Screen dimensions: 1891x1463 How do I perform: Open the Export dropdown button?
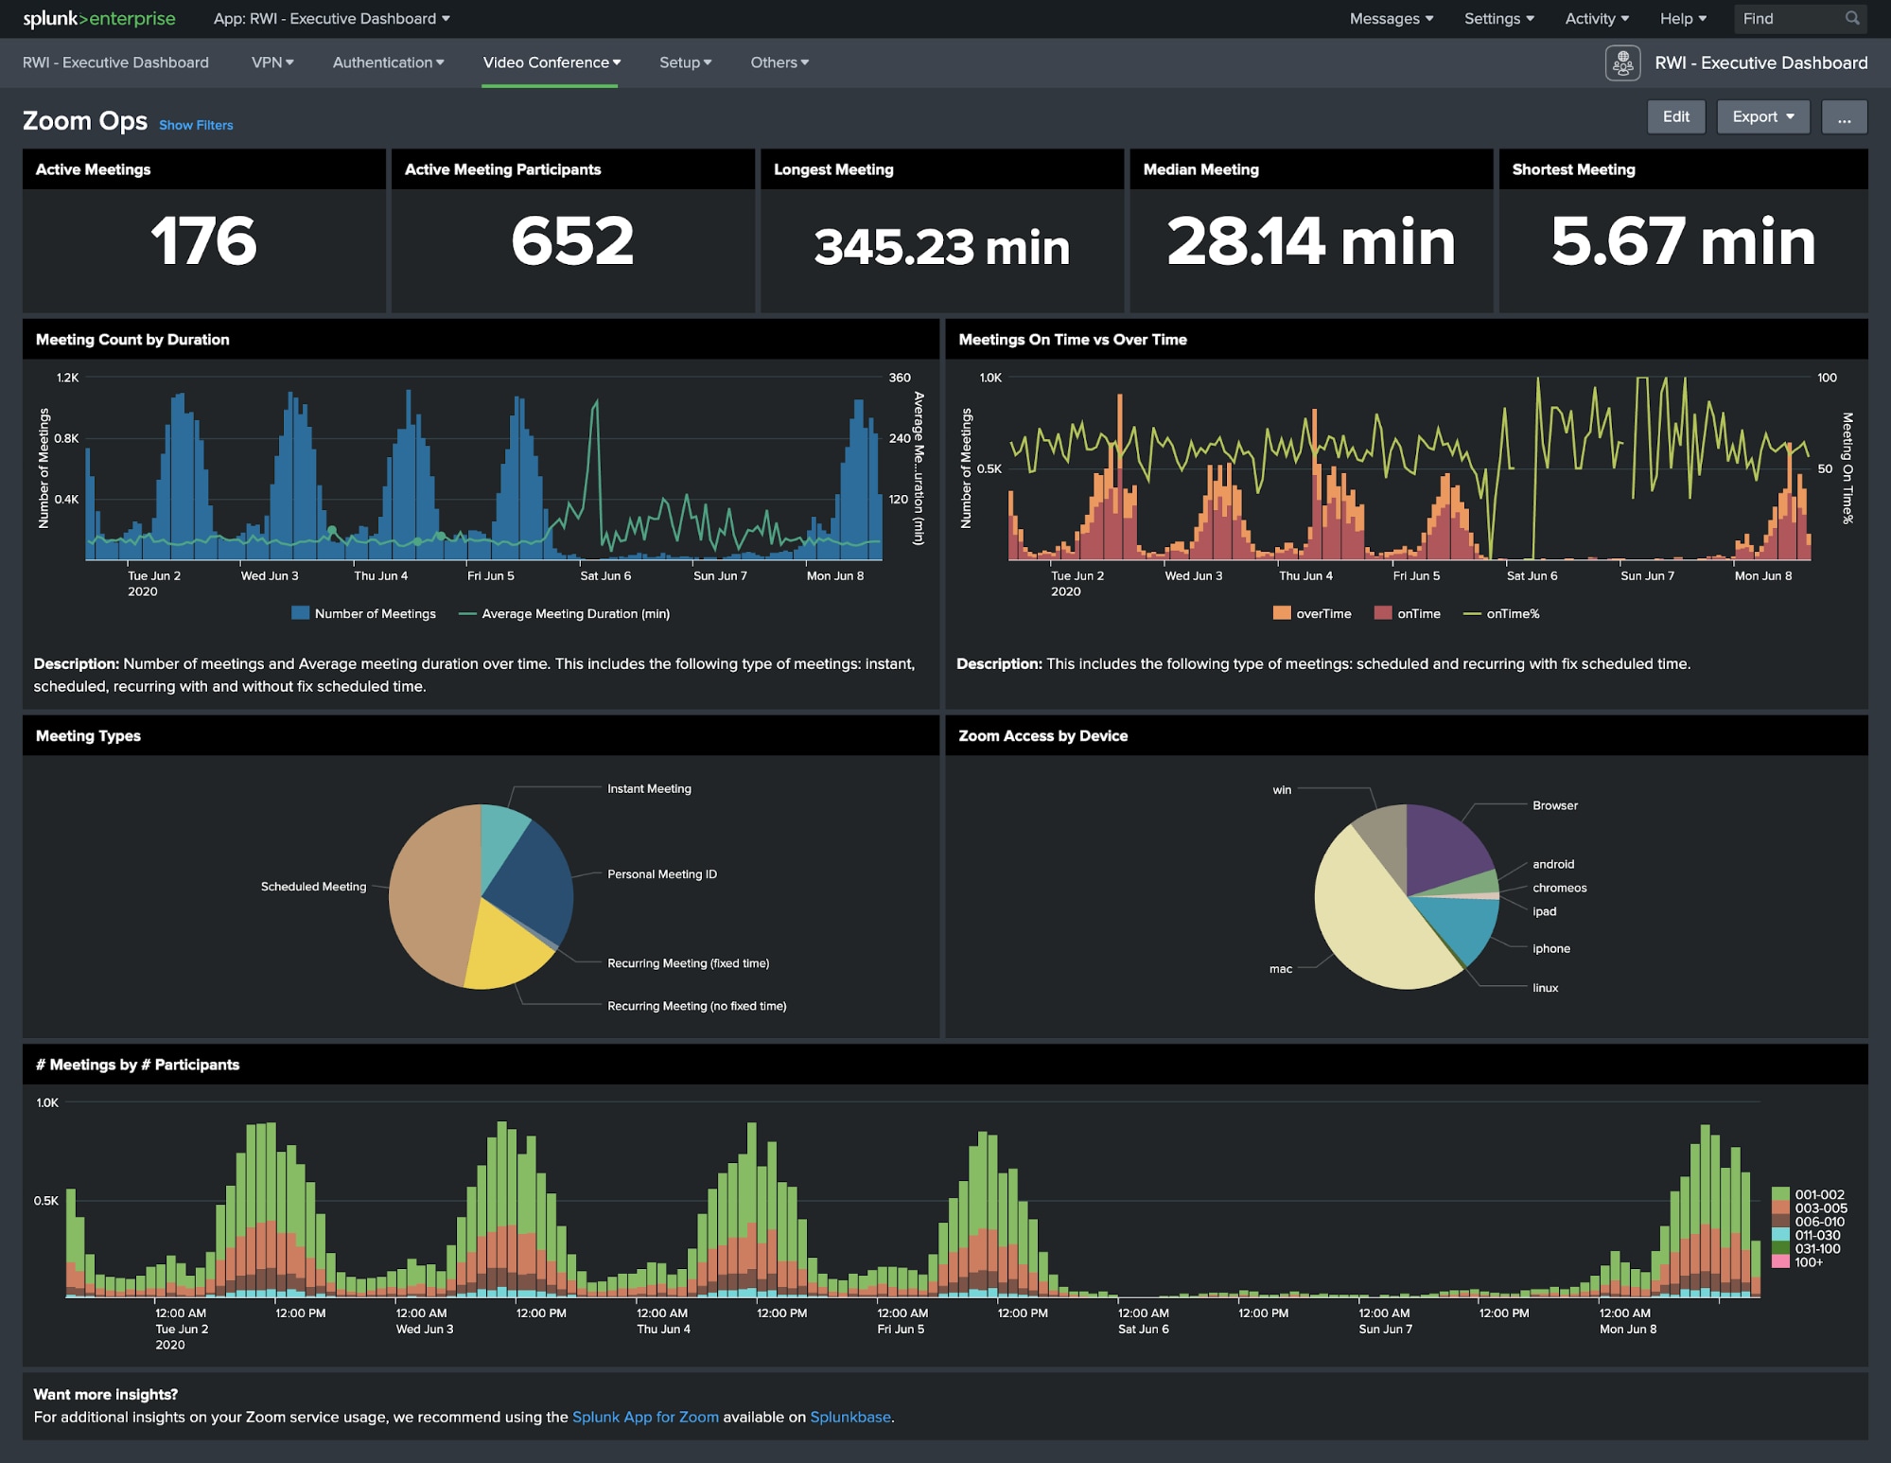pyautogui.click(x=1762, y=116)
